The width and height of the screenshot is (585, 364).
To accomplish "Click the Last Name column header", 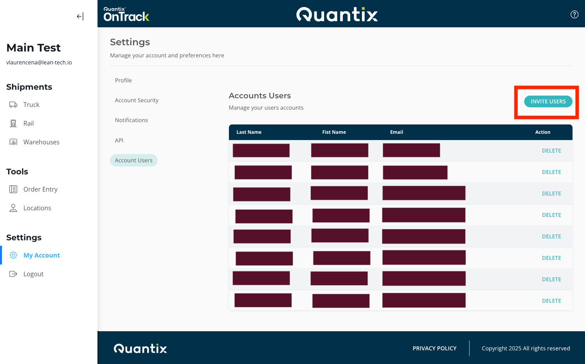I will (x=249, y=132).
